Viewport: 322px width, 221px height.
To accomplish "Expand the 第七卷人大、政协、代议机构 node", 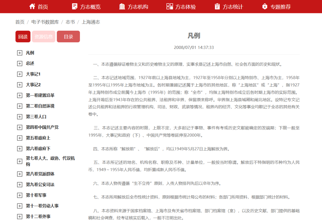I will [19, 161].
